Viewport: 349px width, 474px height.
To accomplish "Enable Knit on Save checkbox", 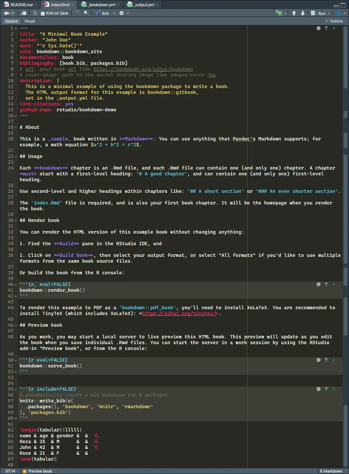I will [x=43, y=13].
